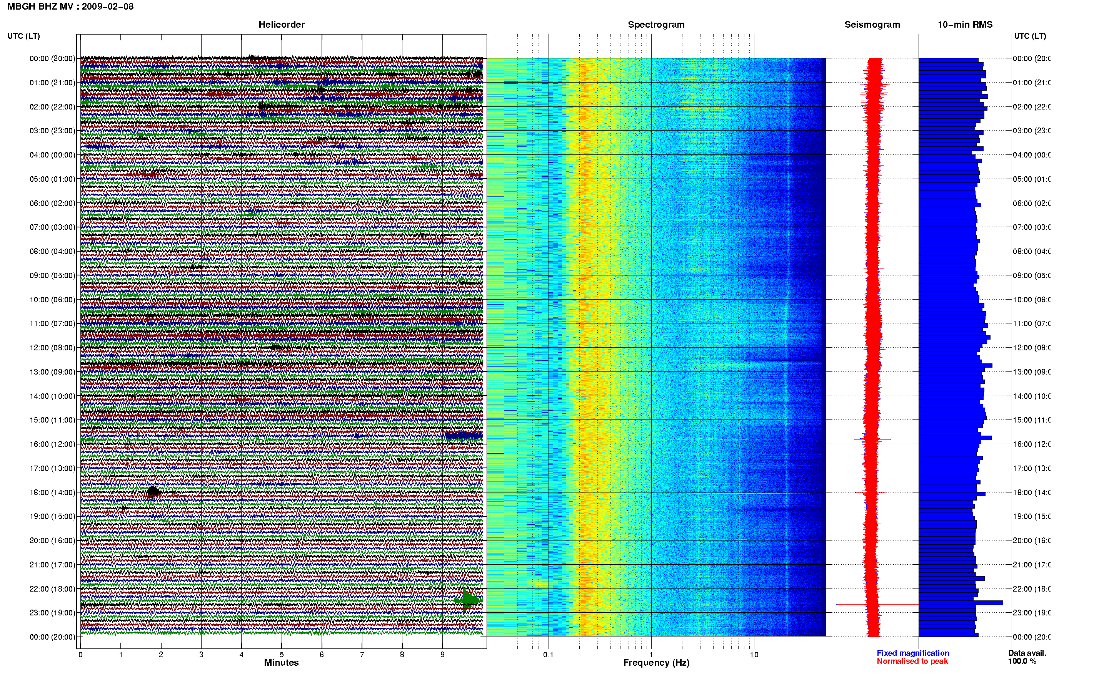Click the seismogram spike near 18:00
Screen dimensions: 1094x683
pos(868,493)
